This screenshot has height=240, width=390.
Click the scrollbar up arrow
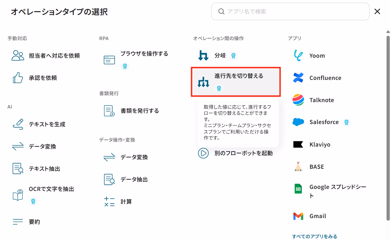tap(388, 32)
